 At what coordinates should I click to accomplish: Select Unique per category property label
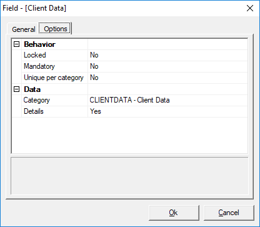tap(54, 78)
